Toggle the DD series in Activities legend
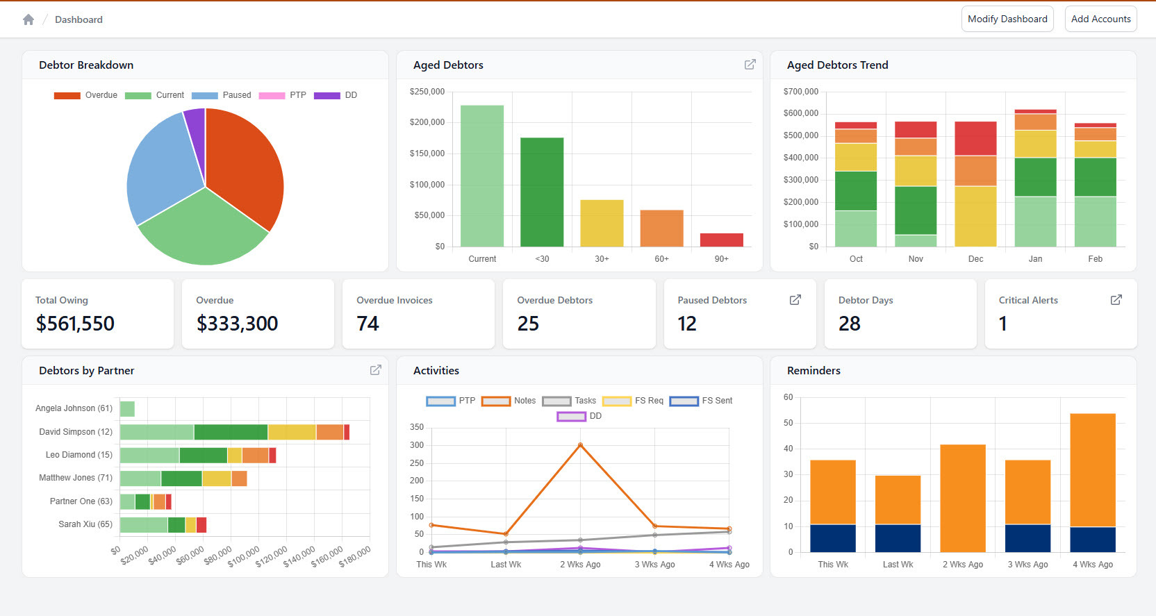The image size is (1156, 616). tap(579, 416)
